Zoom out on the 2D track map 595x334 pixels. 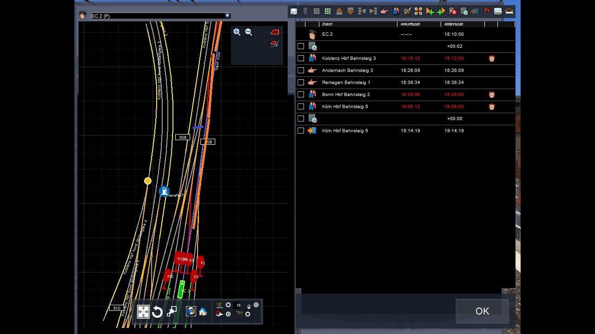(249, 32)
